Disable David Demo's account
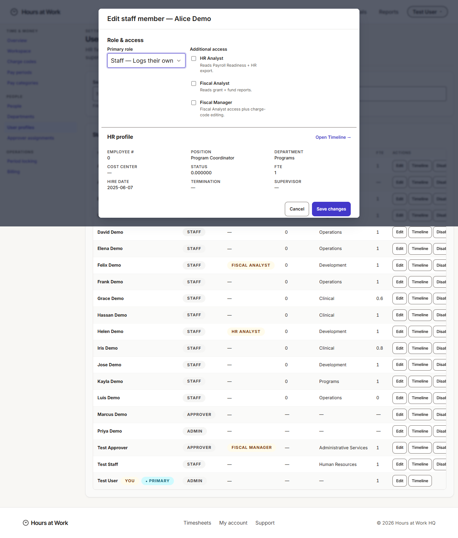Image resolution: width=458 pixels, height=538 pixels. click(x=440, y=232)
